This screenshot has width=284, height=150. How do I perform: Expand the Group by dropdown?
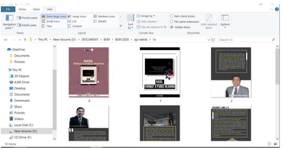pyautogui.click(x=148, y=16)
